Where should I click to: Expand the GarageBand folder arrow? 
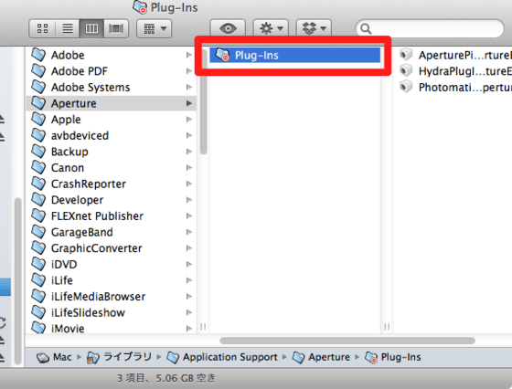tap(188, 232)
